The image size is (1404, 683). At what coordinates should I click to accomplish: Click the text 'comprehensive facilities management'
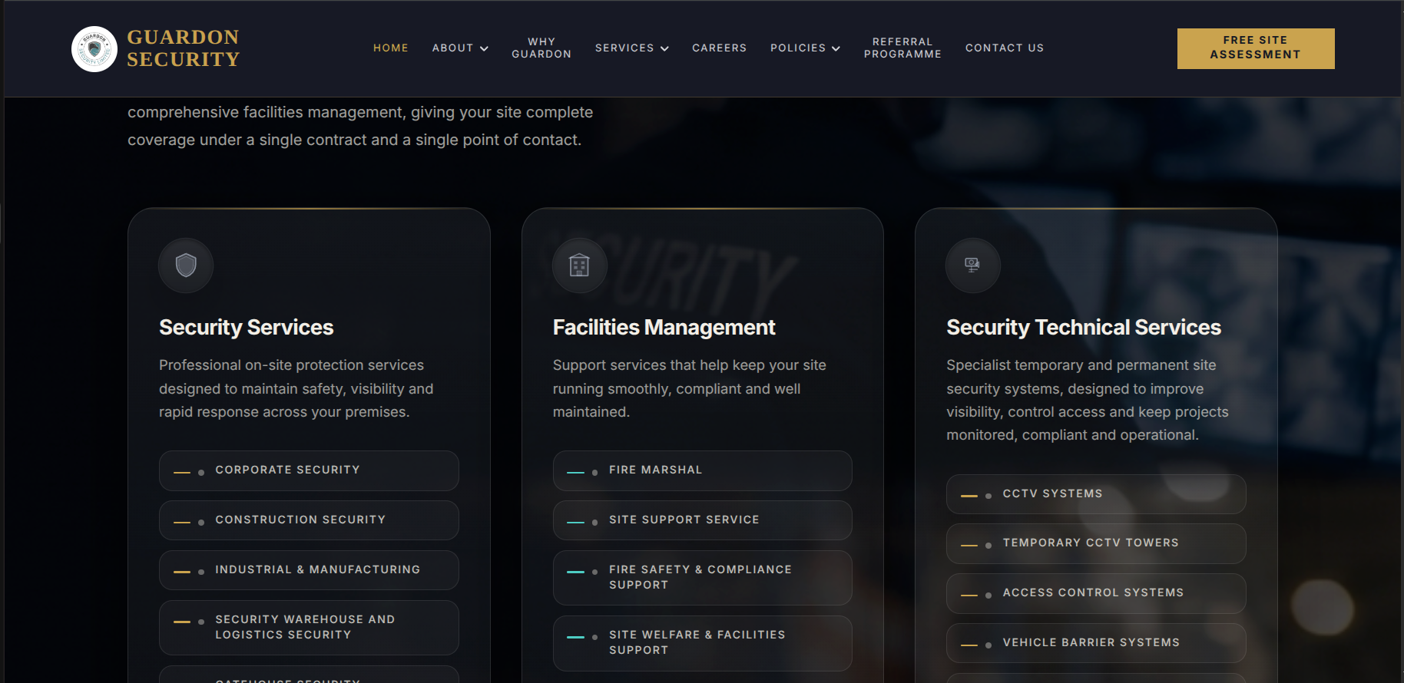(x=266, y=112)
